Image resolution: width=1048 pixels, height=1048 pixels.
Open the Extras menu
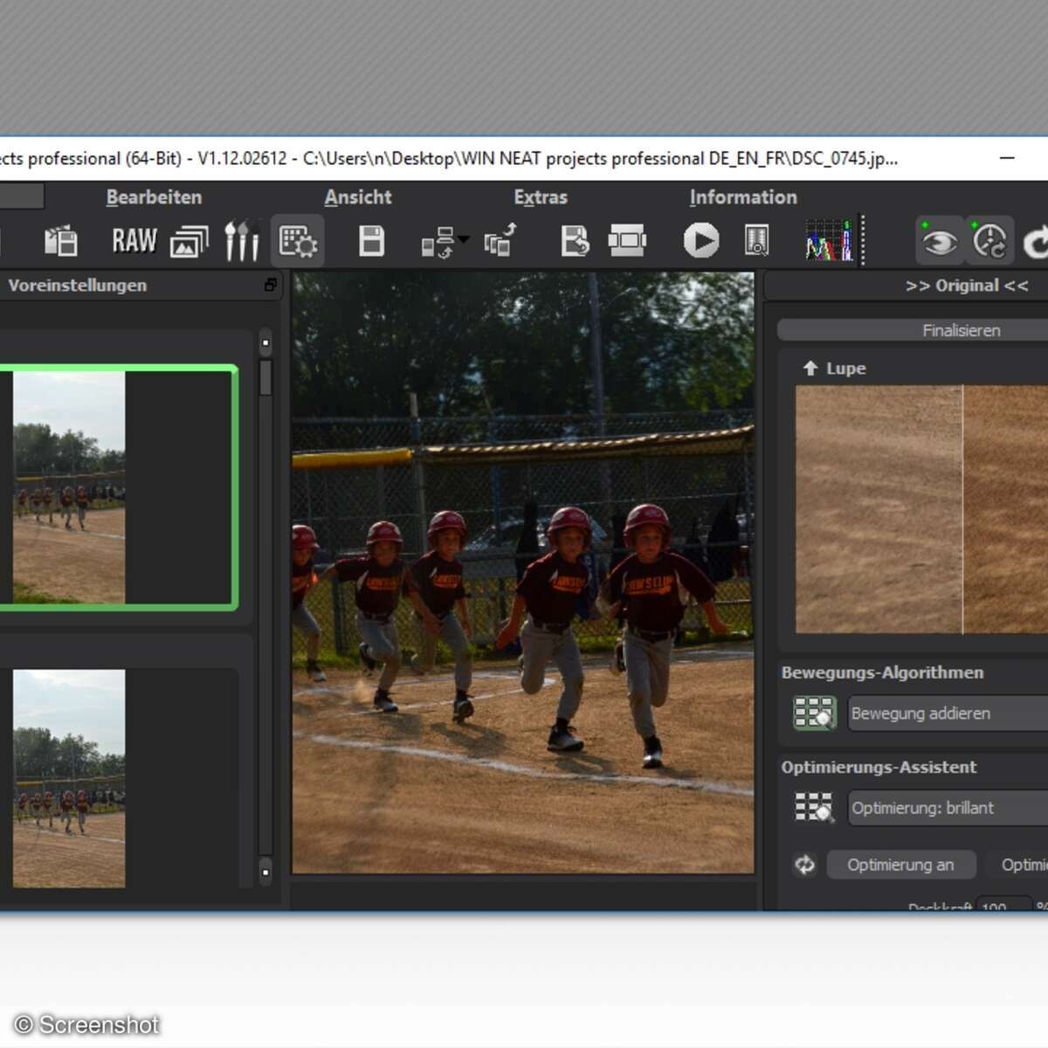pos(541,197)
